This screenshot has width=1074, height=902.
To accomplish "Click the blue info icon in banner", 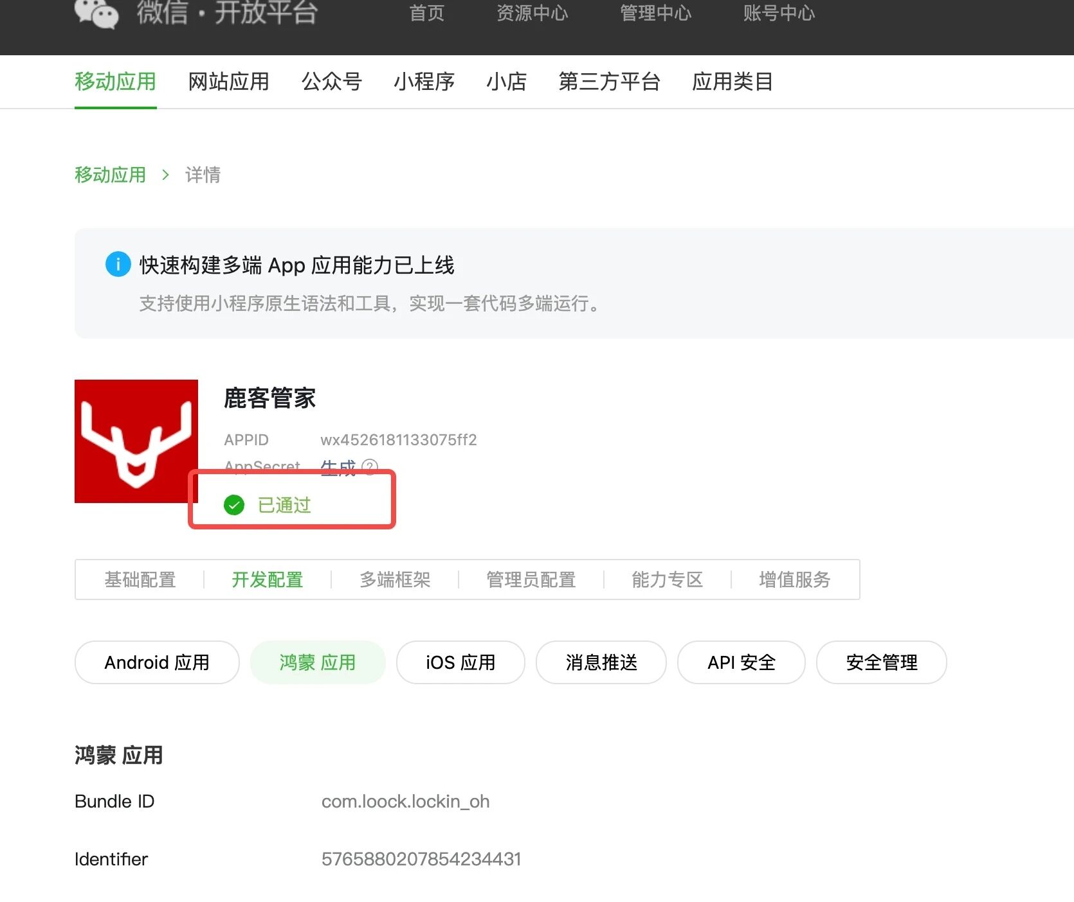I will pos(118,264).
